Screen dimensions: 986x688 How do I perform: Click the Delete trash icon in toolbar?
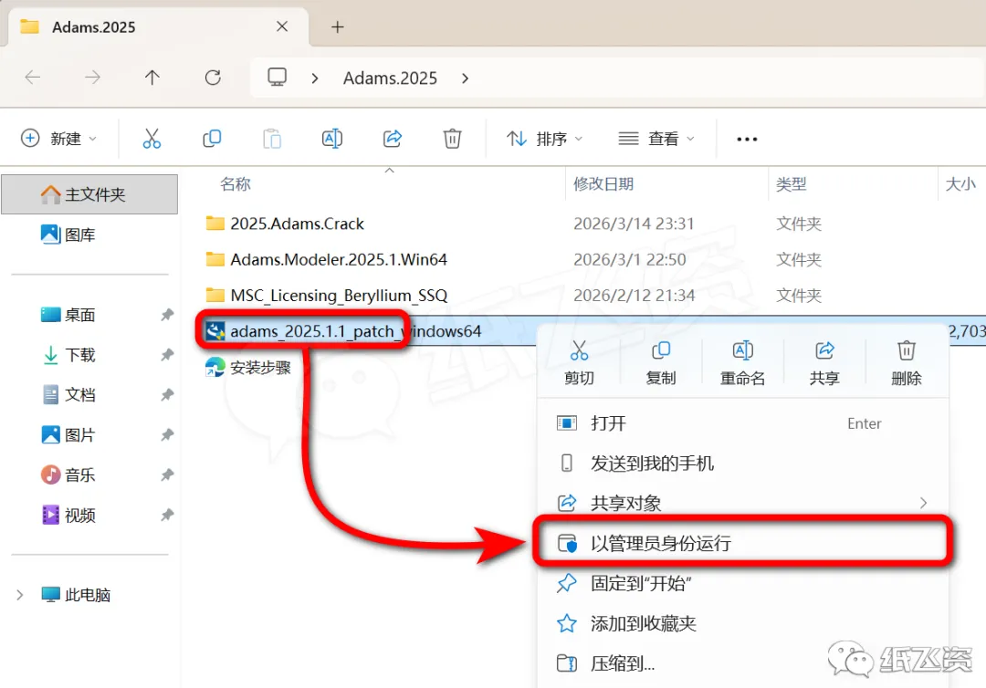click(x=452, y=138)
